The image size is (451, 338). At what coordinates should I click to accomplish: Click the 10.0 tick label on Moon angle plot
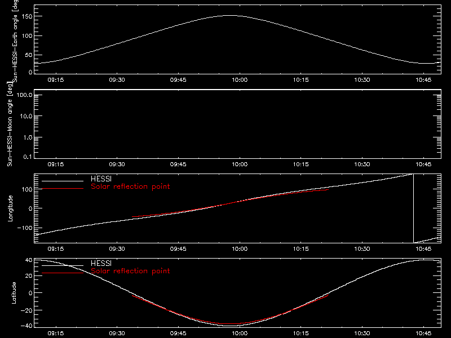click(x=26, y=117)
